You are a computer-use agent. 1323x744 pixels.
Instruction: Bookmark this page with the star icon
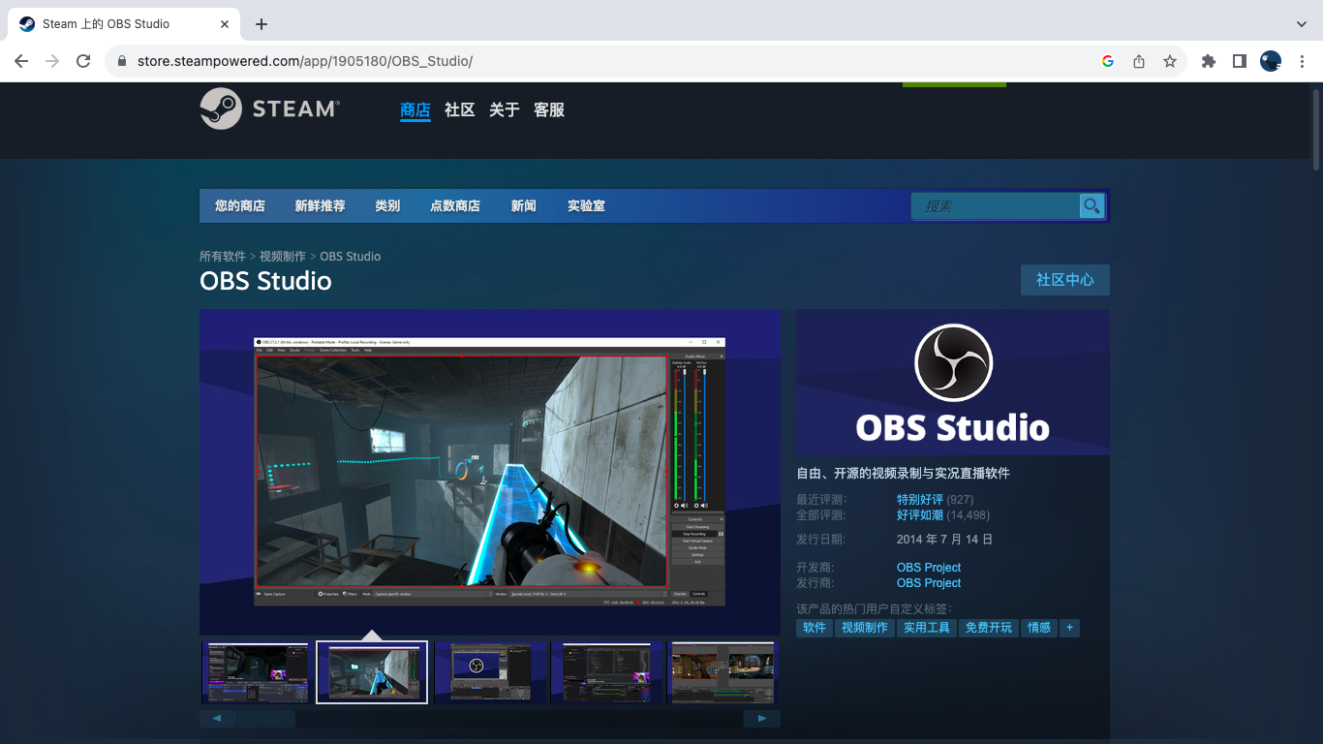coord(1170,61)
